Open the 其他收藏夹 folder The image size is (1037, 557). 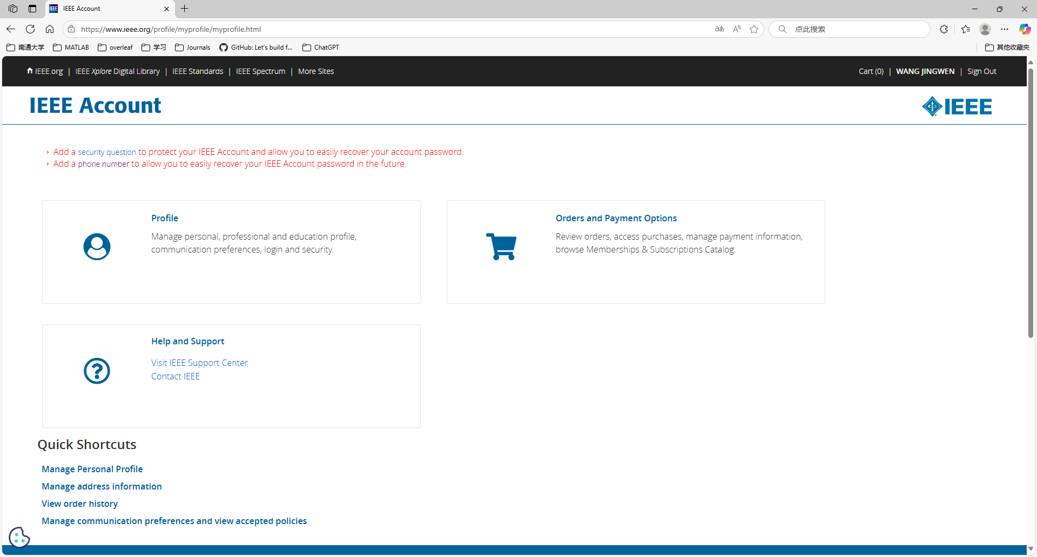tap(1007, 47)
